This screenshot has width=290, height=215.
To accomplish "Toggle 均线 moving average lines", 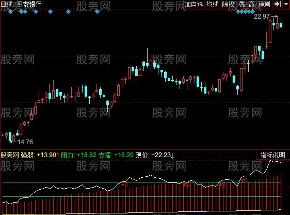I will 213,4.
